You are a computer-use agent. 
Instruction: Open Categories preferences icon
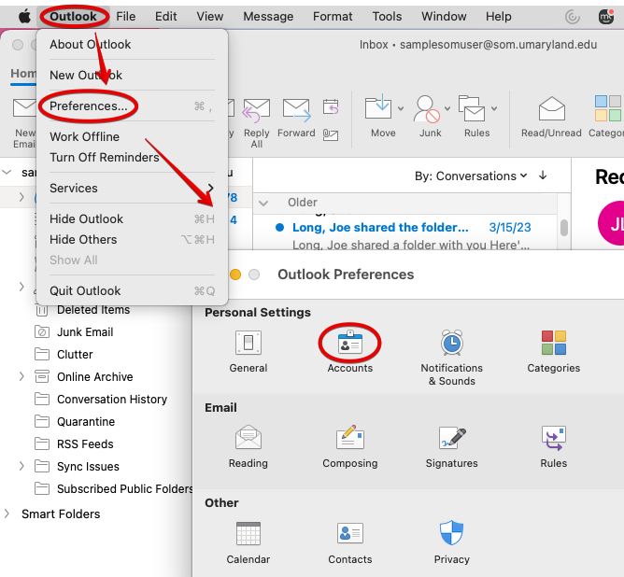[x=553, y=345]
